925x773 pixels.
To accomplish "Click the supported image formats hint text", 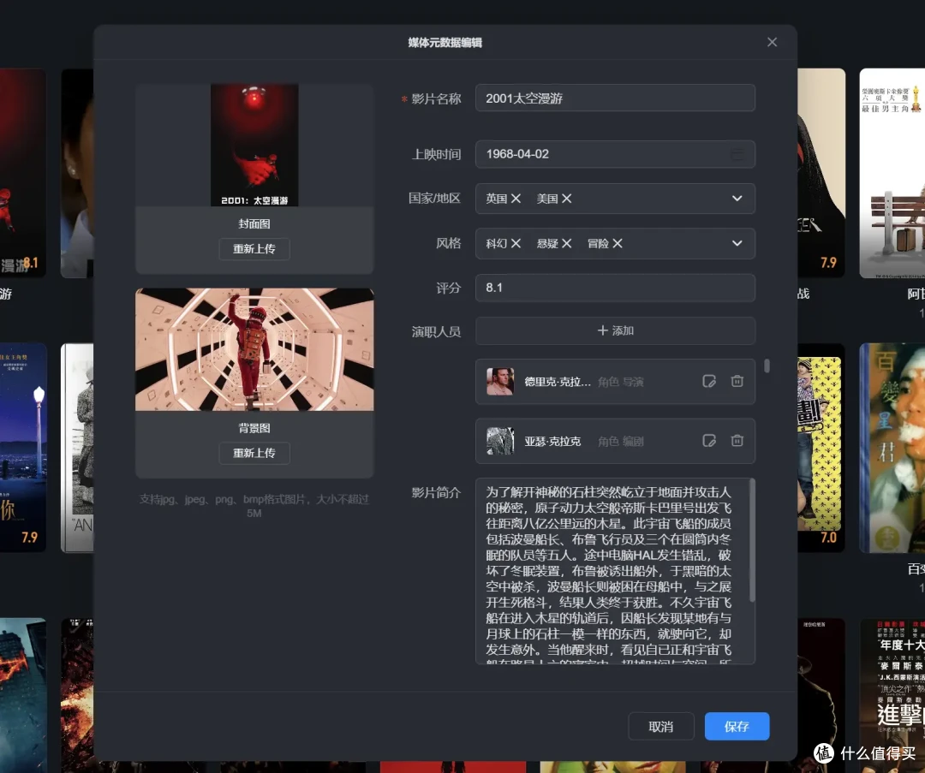I will pos(254,506).
